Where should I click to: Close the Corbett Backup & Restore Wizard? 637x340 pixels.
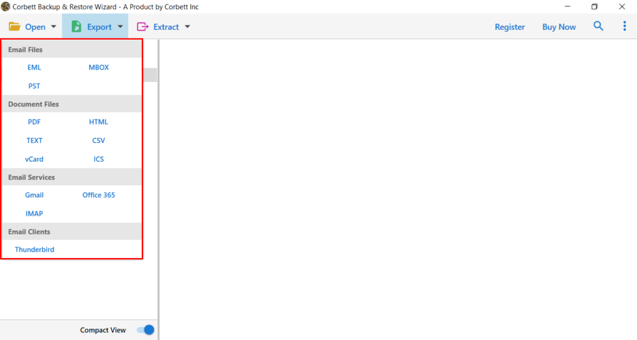click(x=622, y=6)
